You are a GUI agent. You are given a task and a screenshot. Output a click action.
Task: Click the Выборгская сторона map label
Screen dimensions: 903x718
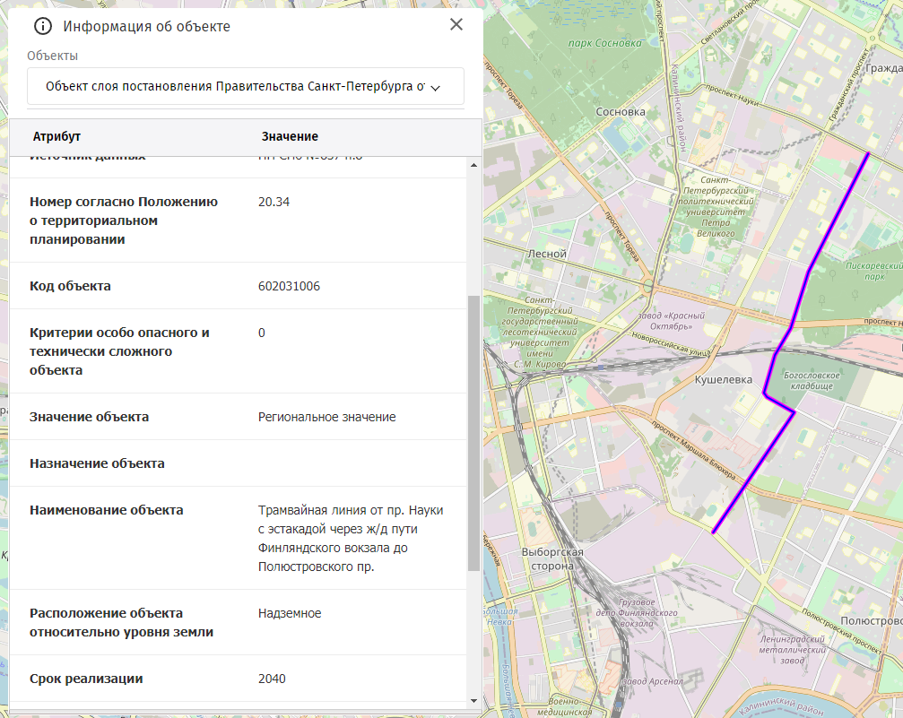point(552,558)
